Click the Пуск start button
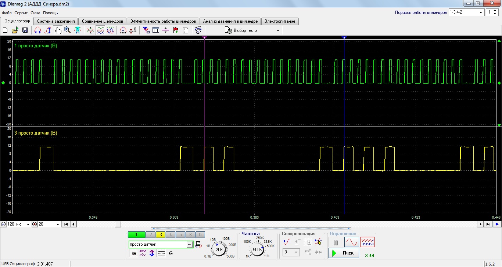 point(344,253)
